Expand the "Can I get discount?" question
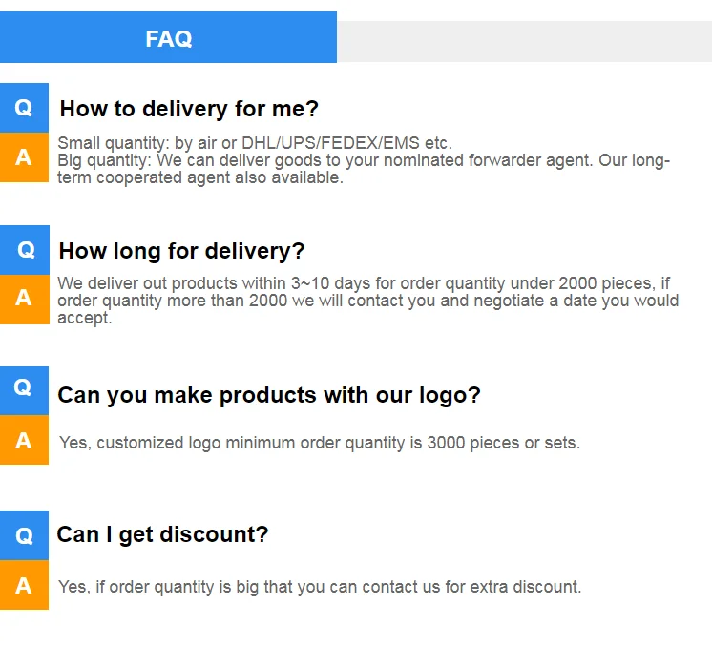 [x=162, y=535]
